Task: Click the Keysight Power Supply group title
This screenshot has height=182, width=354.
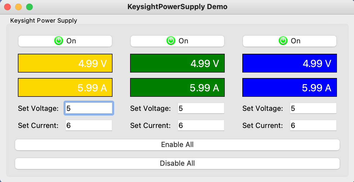Action: (x=43, y=20)
